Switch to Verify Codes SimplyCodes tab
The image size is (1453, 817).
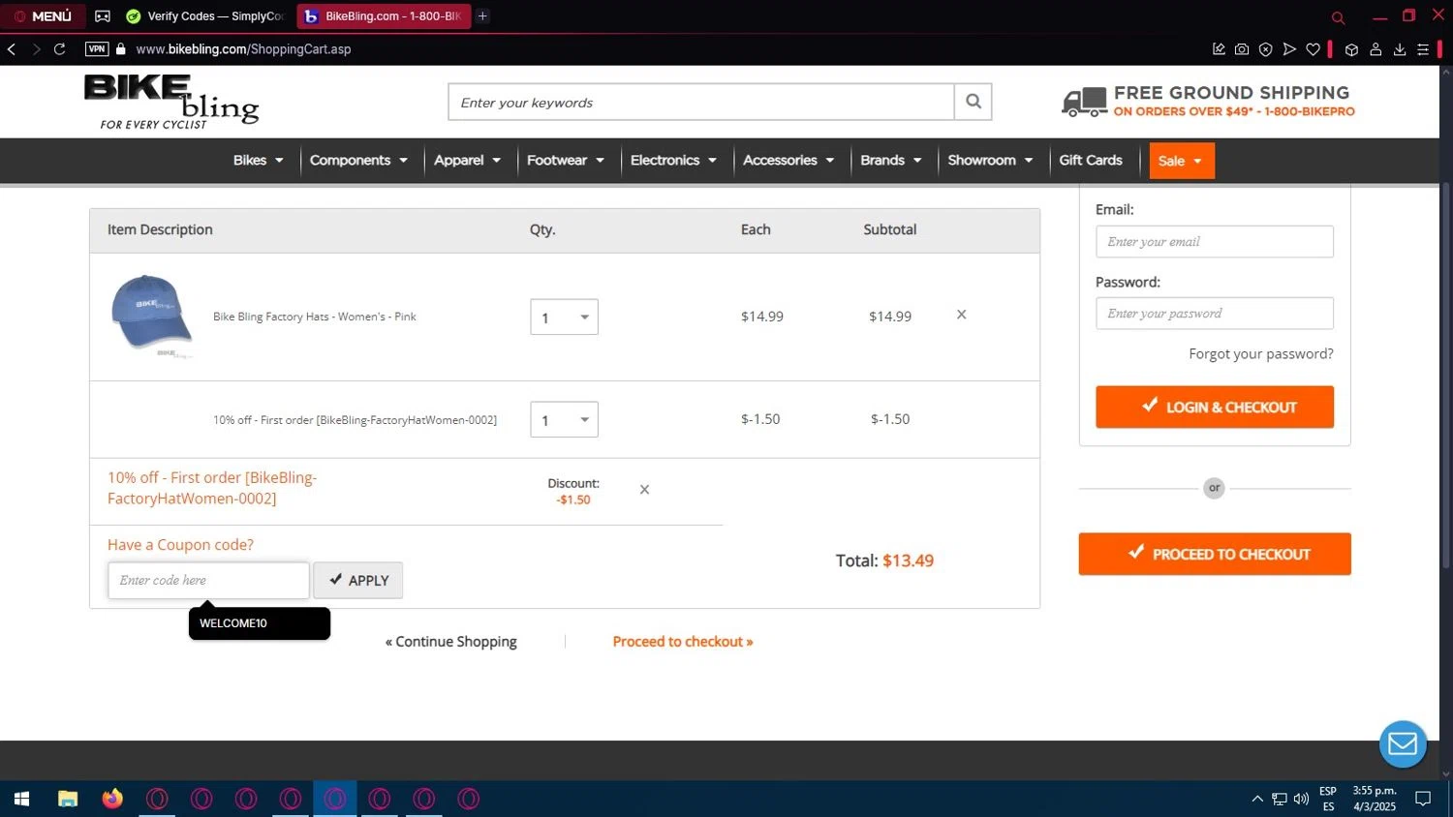[x=205, y=16]
